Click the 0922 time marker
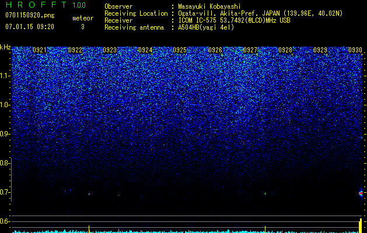This screenshot has height=233, width=367. pos(75,50)
